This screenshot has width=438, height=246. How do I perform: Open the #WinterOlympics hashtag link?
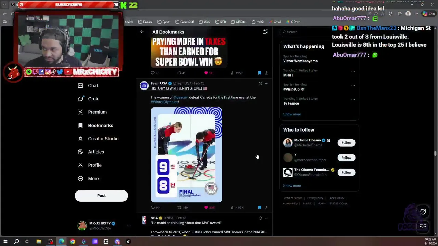[x=164, y=102]
